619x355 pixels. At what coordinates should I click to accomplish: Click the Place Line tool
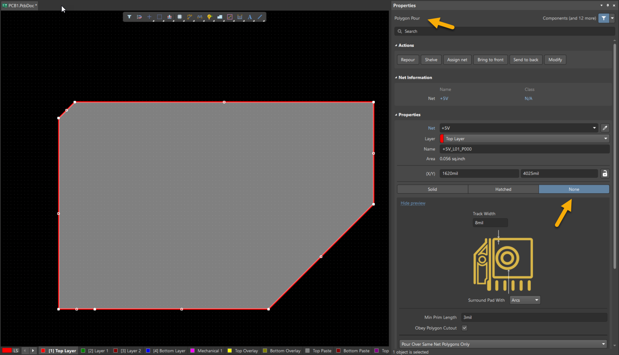[260, 17]
